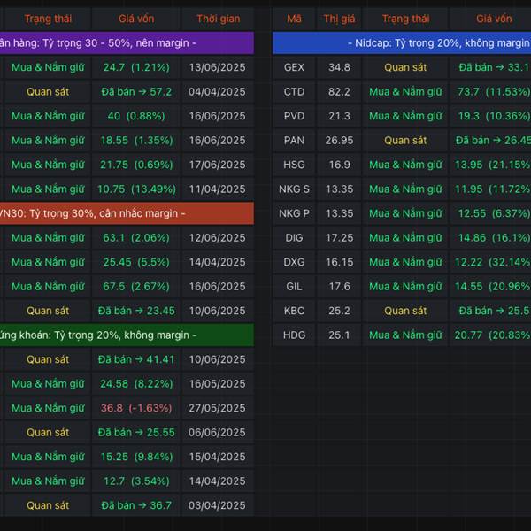
Task: Click market price 17.6
Action: click(x=339, y=287)
